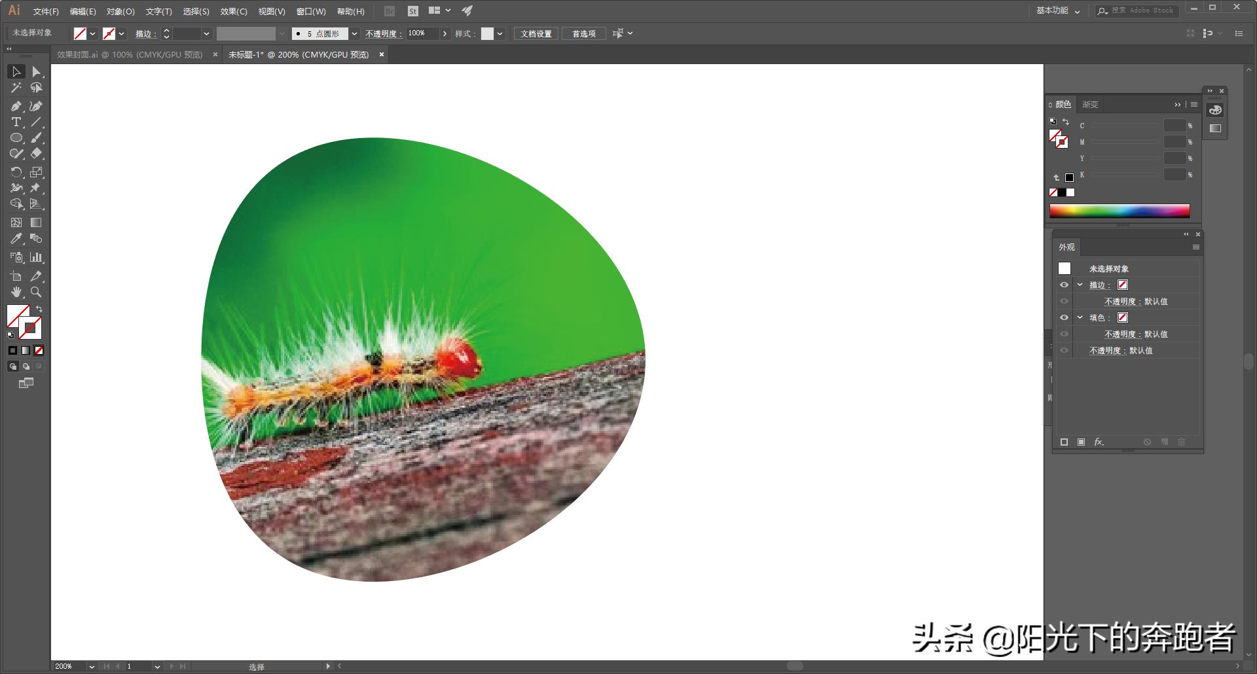Screen dimensions: 1257x674
Task: Collapse the 填色 row in Appearance panel
Action: coord(1080,317)
